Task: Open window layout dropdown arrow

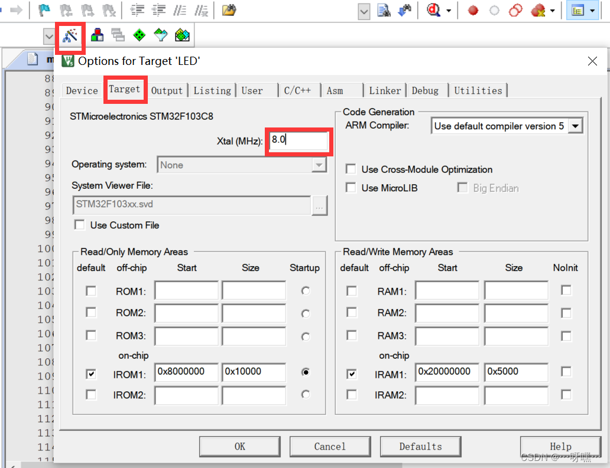Action: click(592, 11)
